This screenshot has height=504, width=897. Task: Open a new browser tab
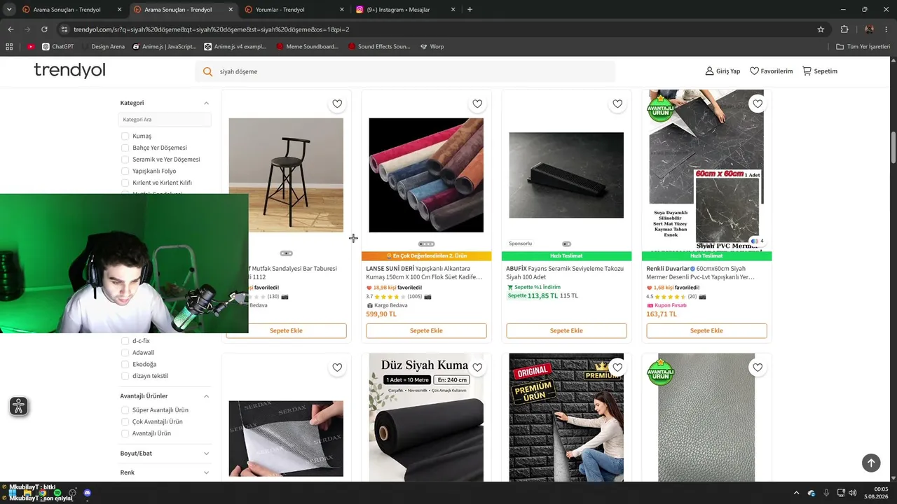click(x=470, y=10)
